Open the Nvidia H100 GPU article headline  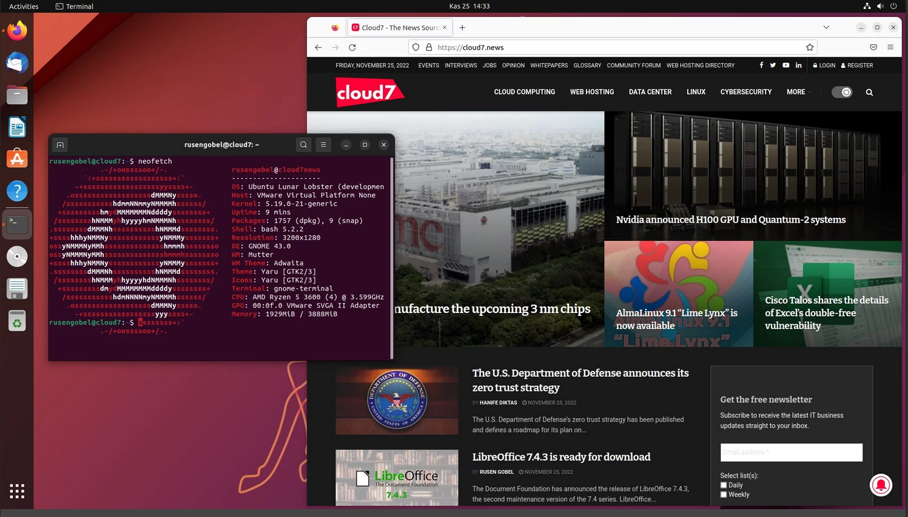[x=731, y=220]
